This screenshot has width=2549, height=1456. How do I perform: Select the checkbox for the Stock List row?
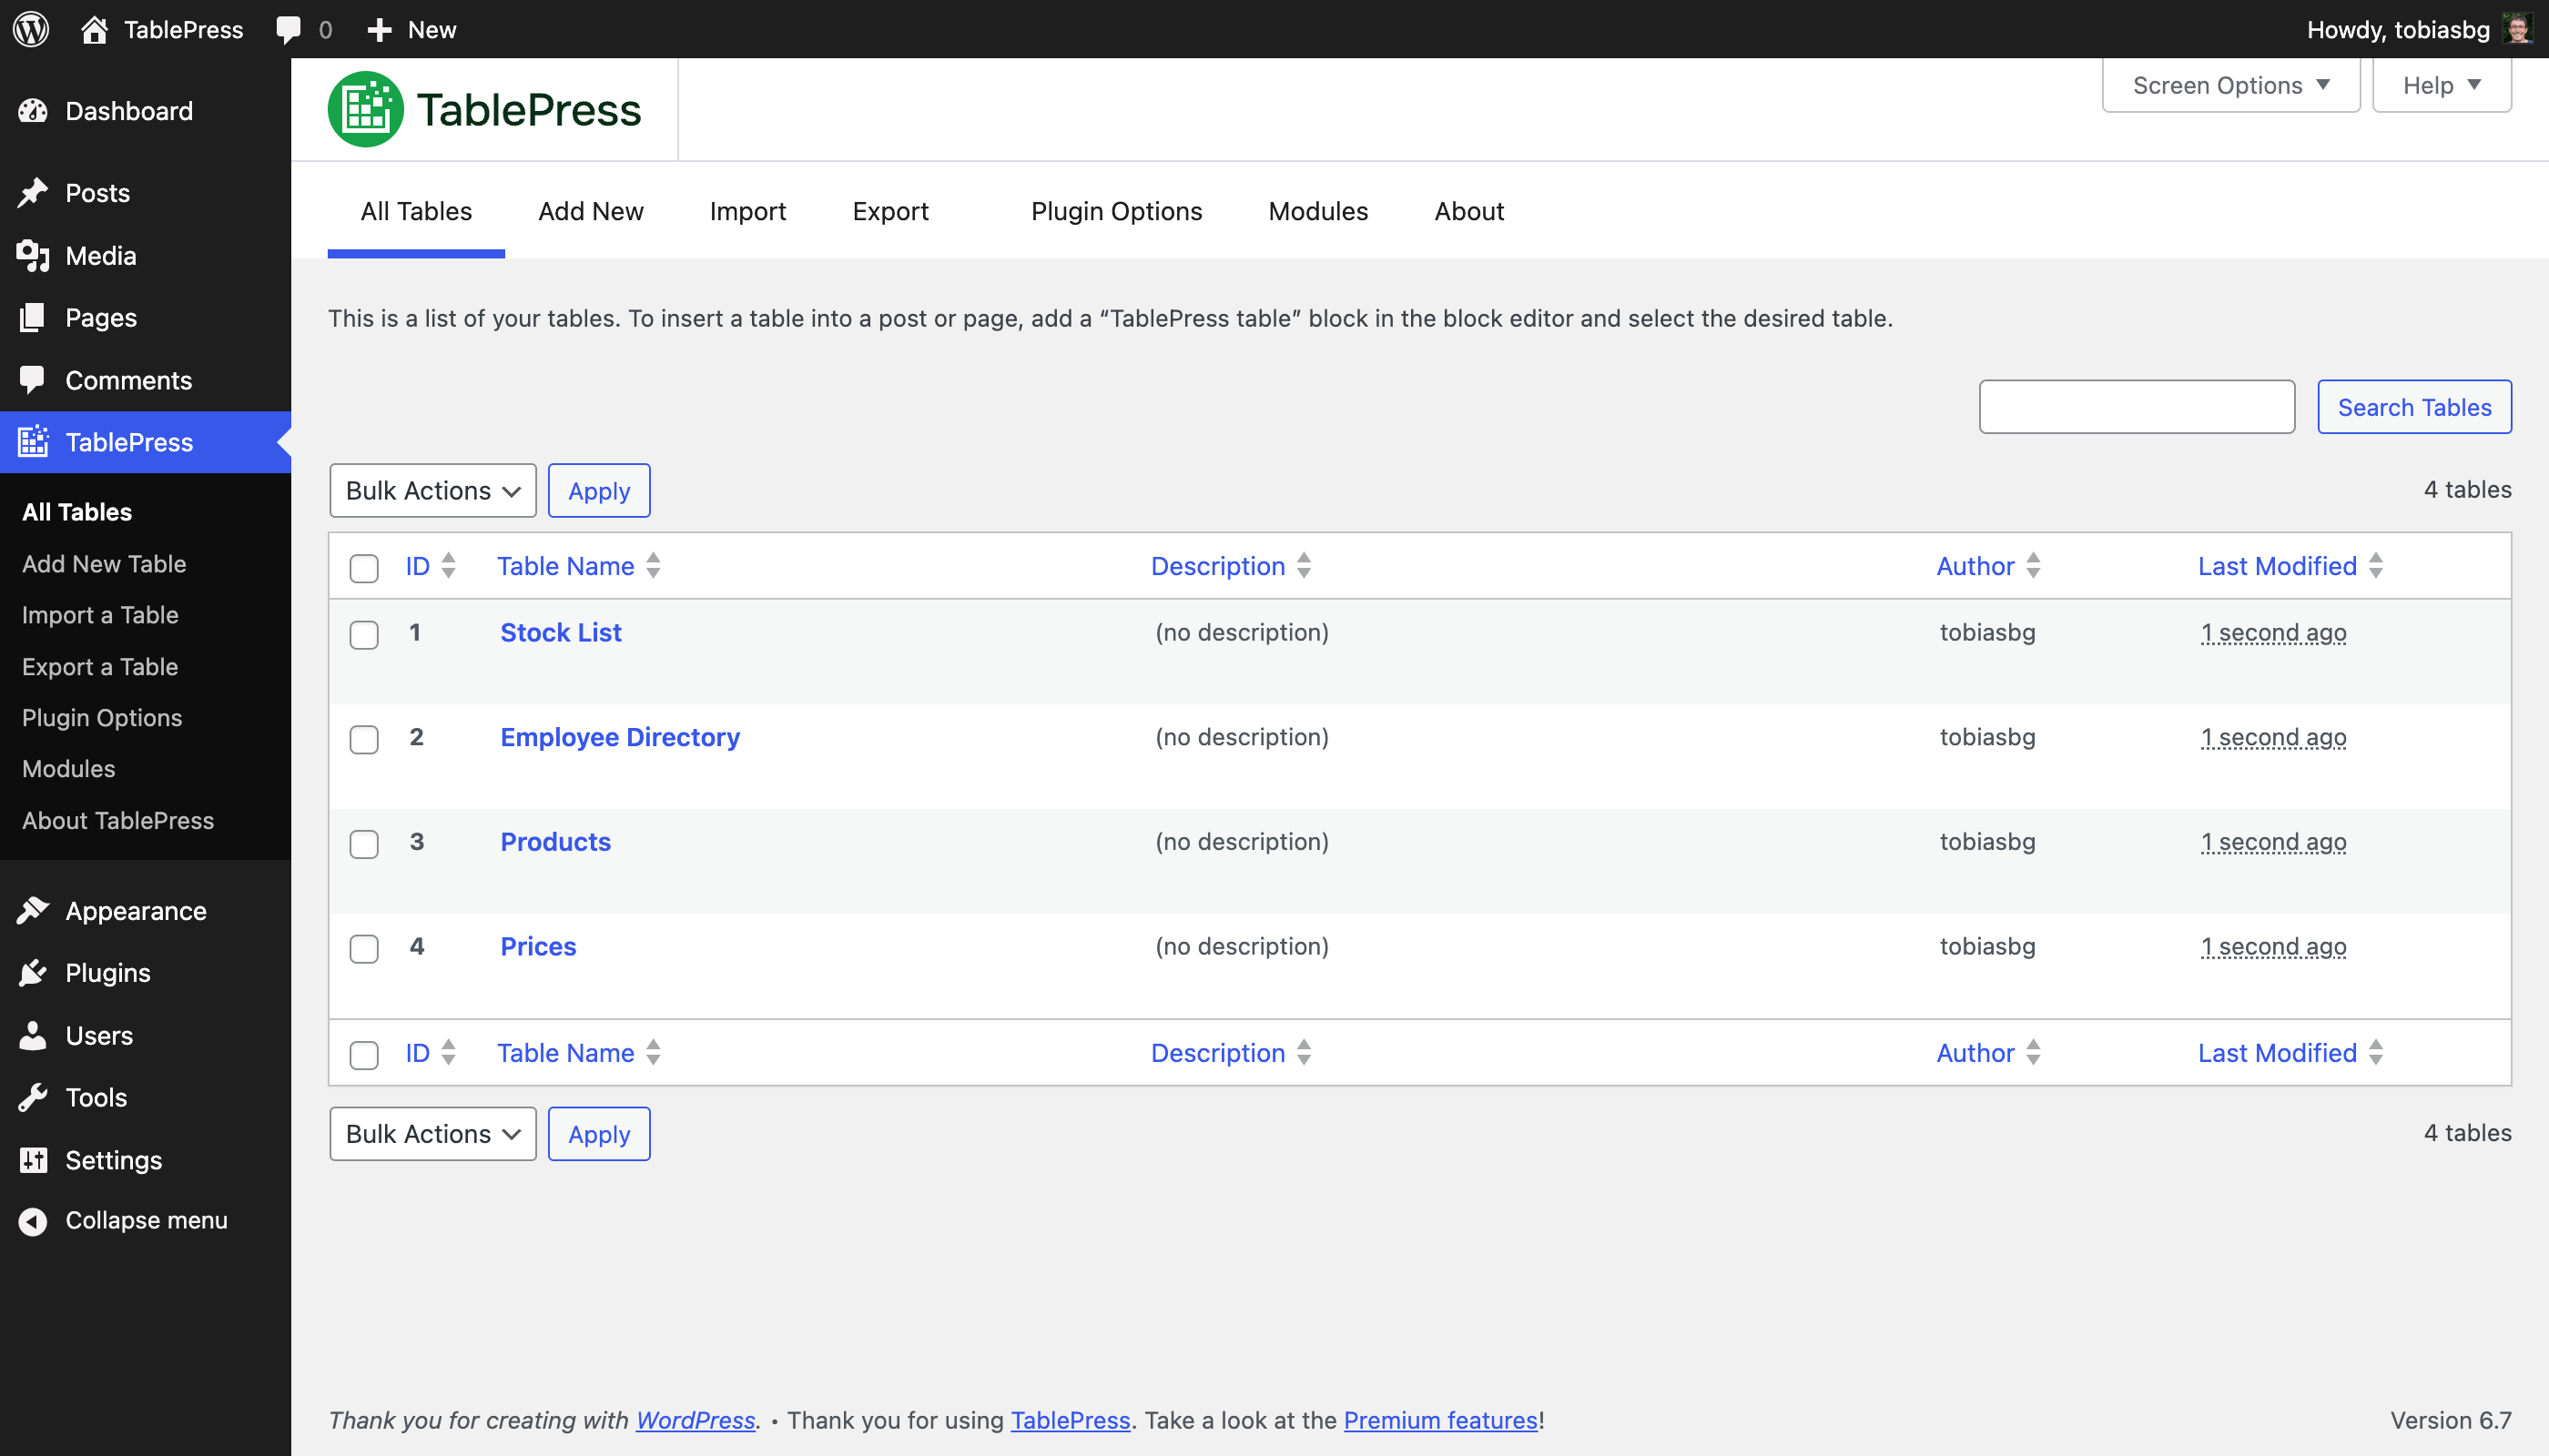pyautogui.click(x=364, y=634)
